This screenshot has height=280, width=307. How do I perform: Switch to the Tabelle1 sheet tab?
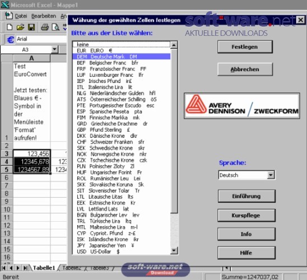pyautogui.click(x=44, y=268)
